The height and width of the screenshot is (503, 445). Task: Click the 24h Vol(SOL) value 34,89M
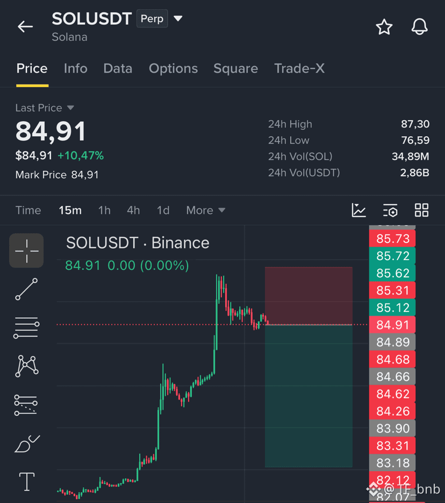pyautogui.click(x=411, y=156)
